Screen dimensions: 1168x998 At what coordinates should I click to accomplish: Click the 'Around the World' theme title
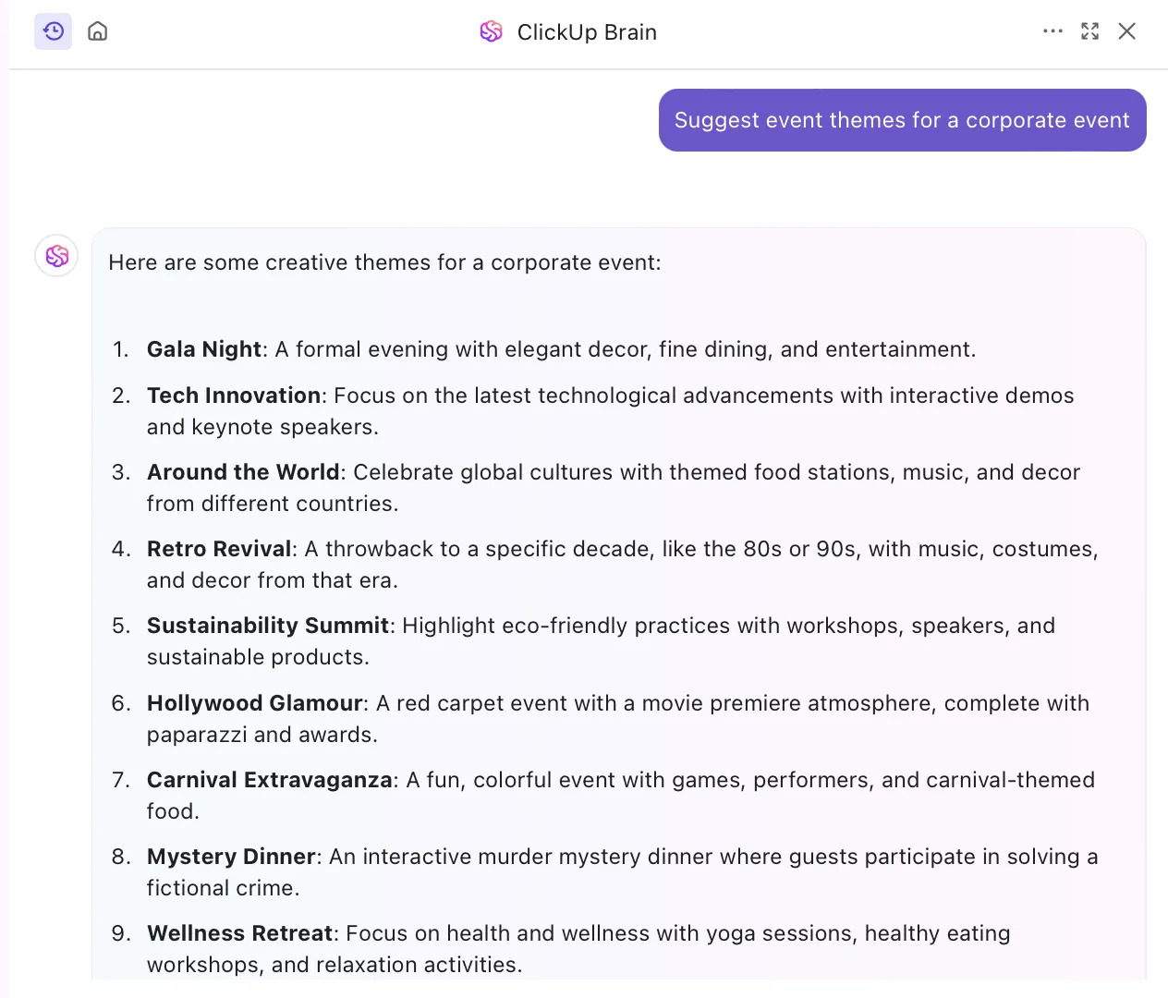[243, 472]
